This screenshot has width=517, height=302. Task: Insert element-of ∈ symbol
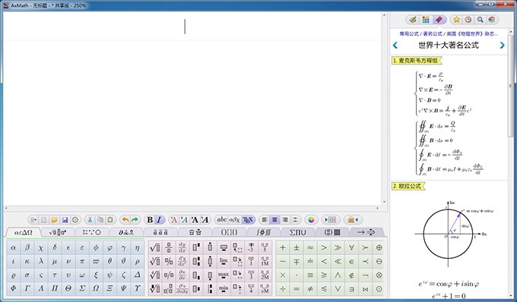click(351, 262)
